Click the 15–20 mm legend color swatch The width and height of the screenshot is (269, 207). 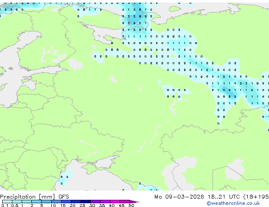pyautogui.click(x=66, y=202)
